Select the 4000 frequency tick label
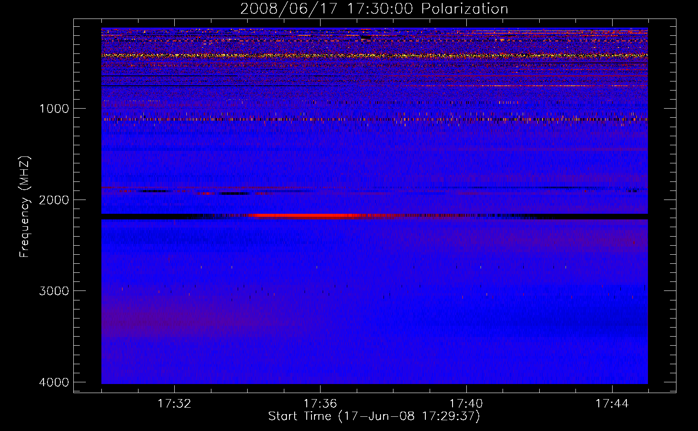The height and width of the screenshot is (431, 698). [x=54, y=382]
